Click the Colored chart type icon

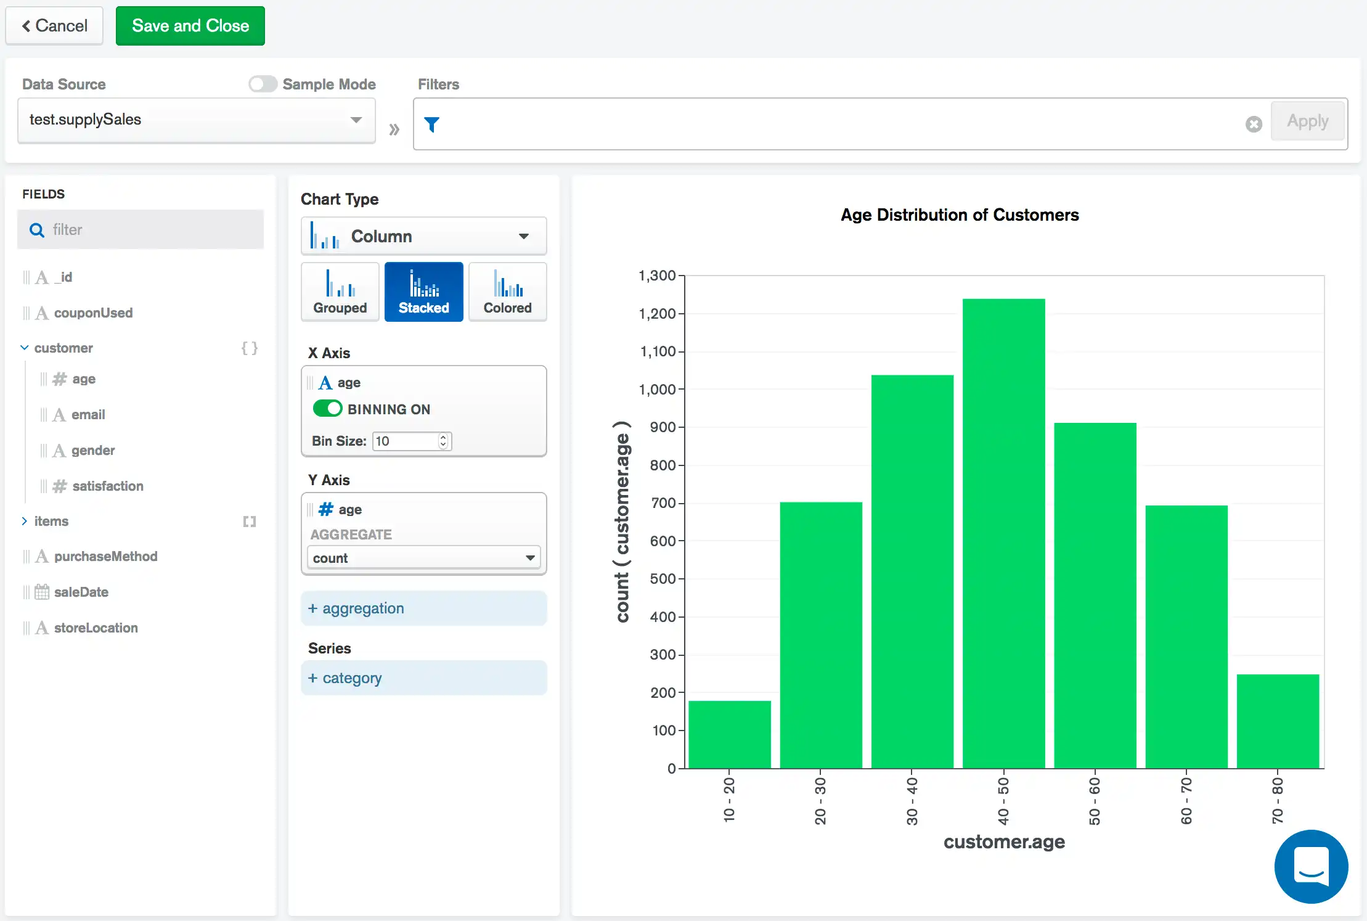click(507, 291)
